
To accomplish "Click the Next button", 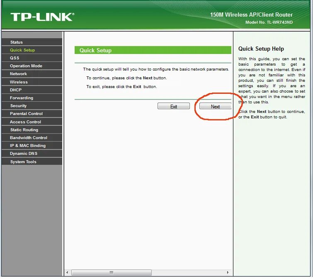I will click(x=215, y=106).
